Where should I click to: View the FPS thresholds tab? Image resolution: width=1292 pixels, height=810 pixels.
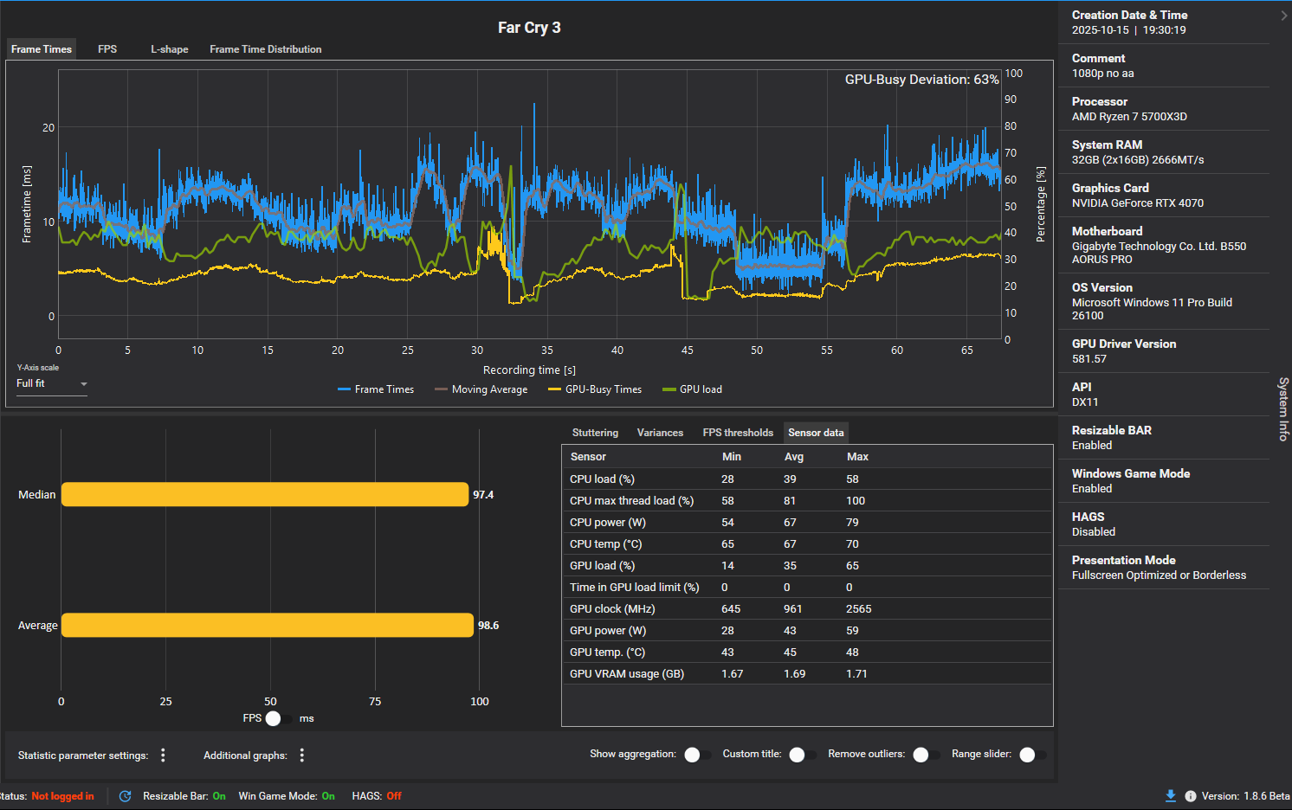click(738, 433)
